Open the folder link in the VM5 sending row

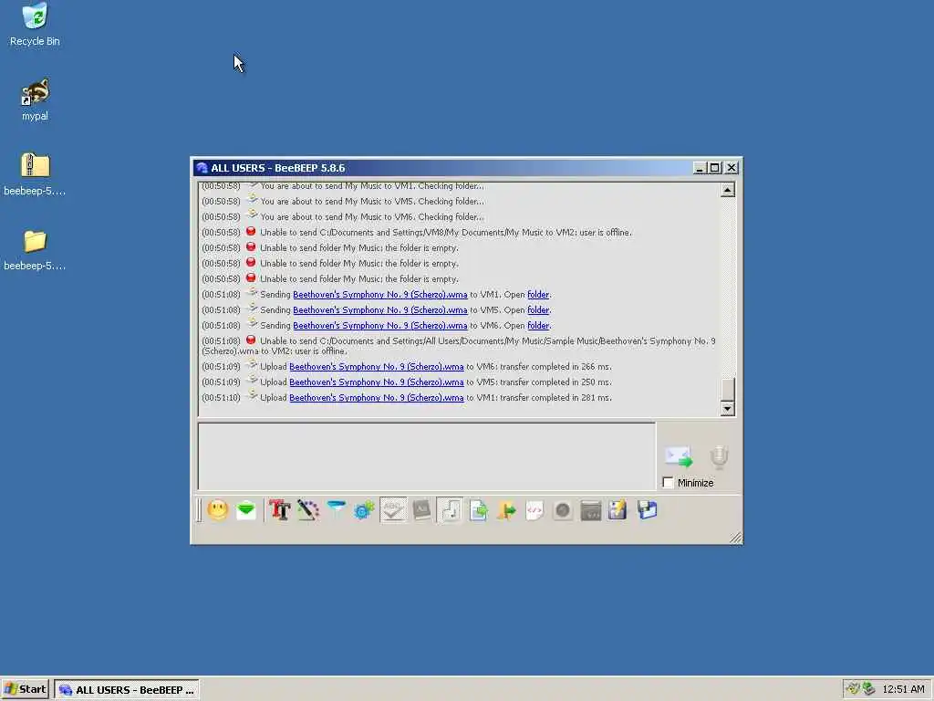point(538,310)
